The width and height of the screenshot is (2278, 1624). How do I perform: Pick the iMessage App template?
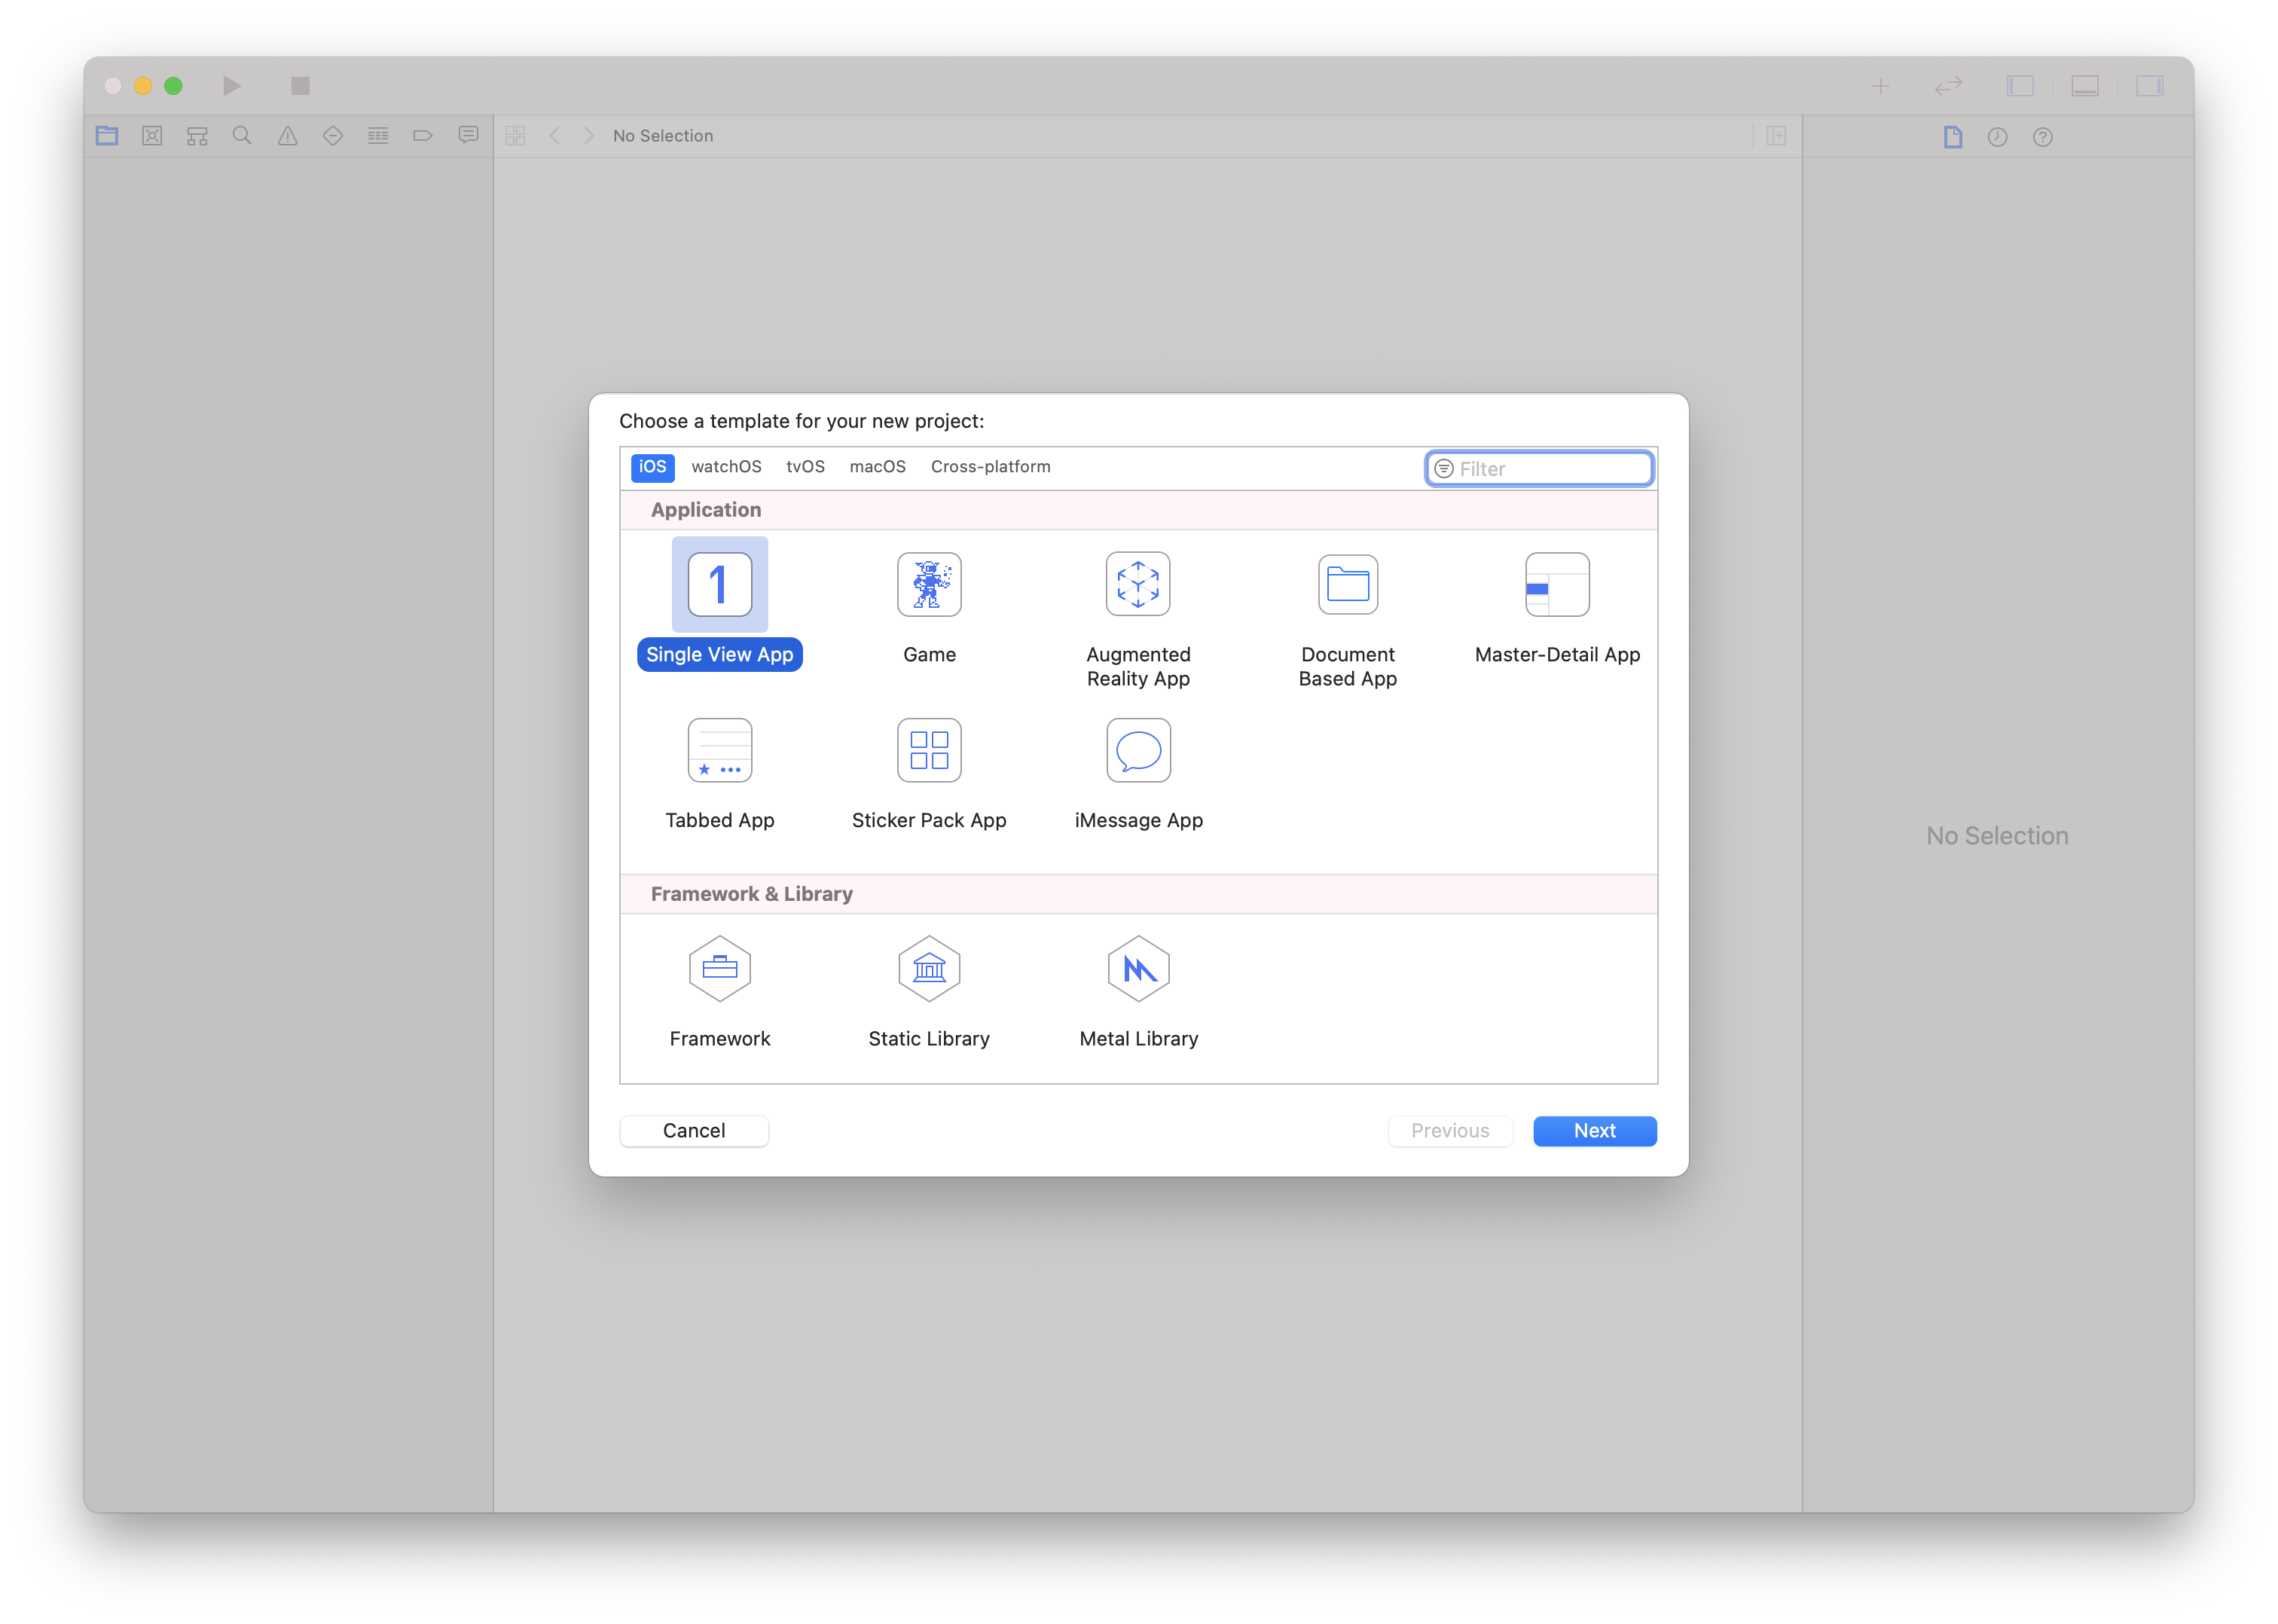click(1138, 750)
